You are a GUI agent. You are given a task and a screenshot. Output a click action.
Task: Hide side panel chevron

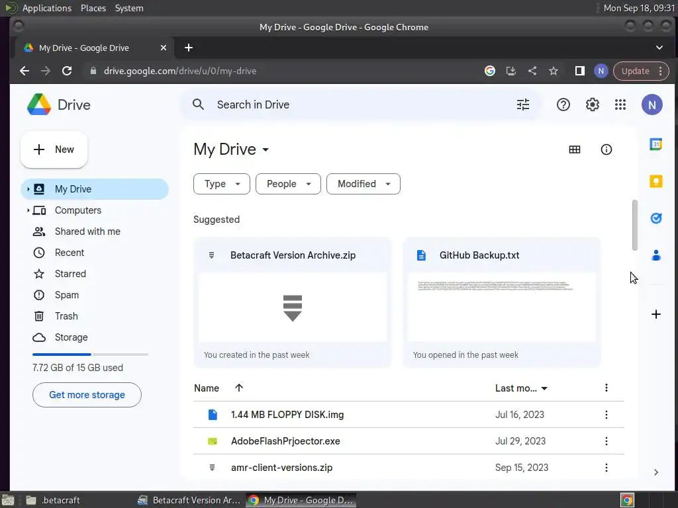(655, 472)
